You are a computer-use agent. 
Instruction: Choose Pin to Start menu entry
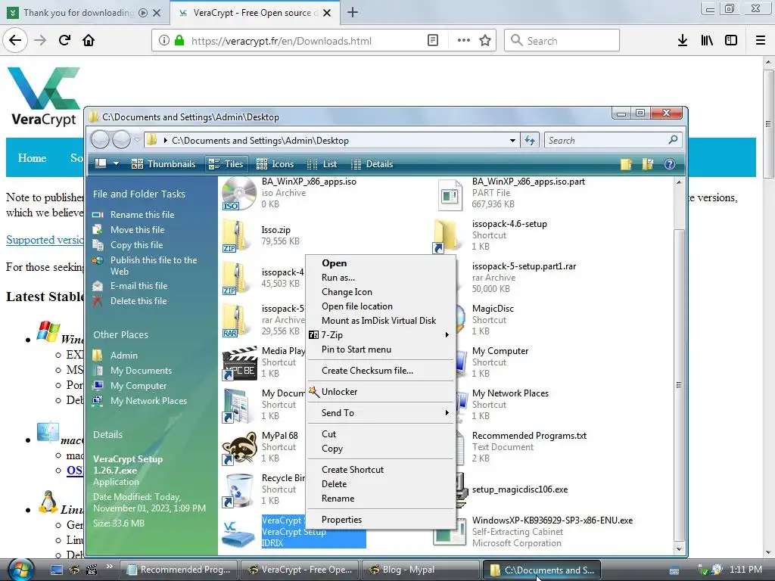coord(380,350)
